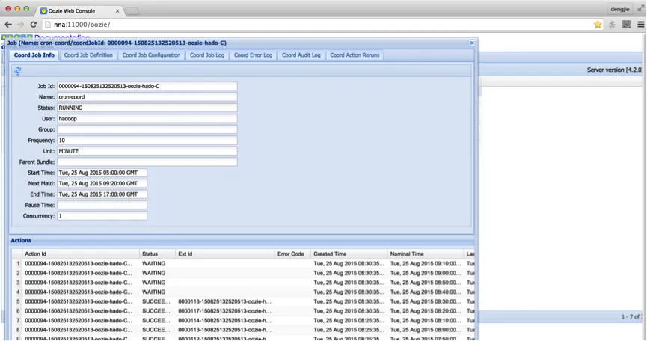Viewport: 647px width, 341px height.
Task: Open the Coord Audit Log tab
Action: [301, 55]
